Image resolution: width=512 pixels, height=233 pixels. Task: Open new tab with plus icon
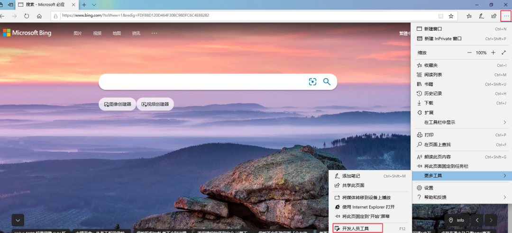pos(84,5)
